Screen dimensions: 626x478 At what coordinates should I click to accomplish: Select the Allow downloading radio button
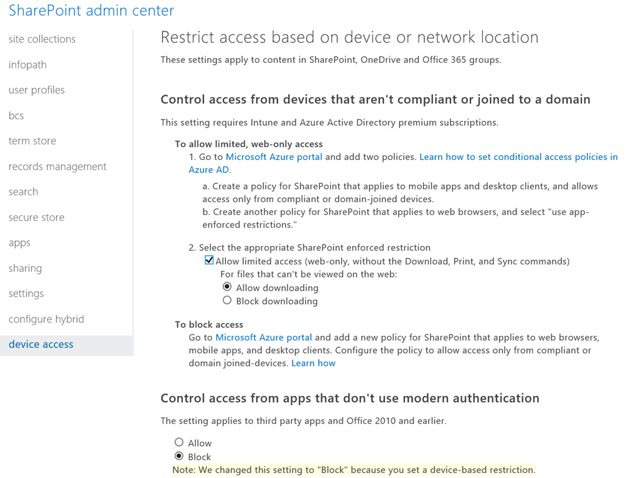coord(227,287)
